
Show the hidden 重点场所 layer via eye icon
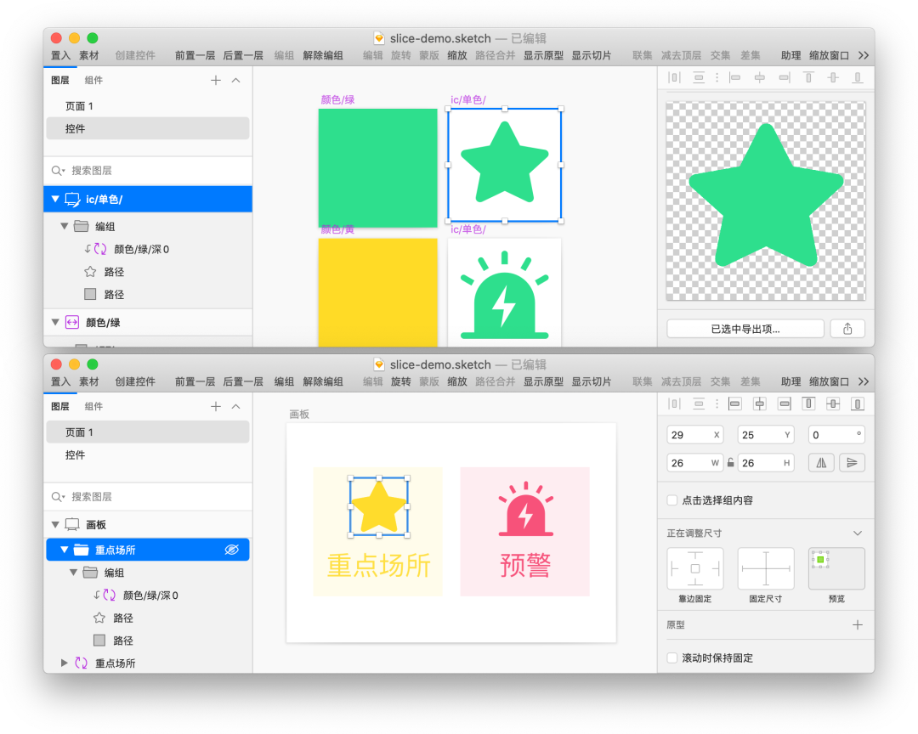pos(231,549)
